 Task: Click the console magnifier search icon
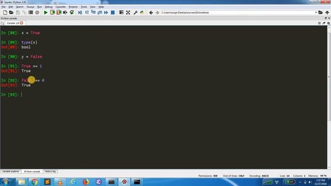click(328, 23)
